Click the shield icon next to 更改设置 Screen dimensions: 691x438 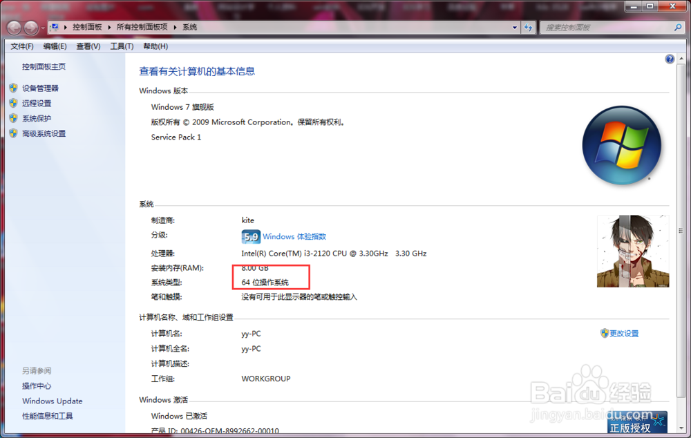(604, 333)
